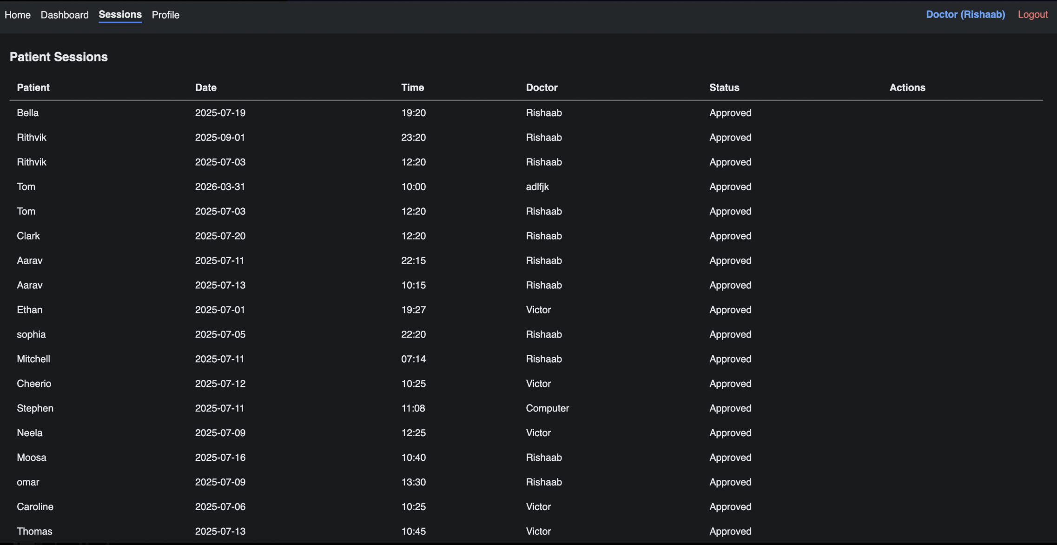Click the Status column header
Image resolution: width=1057 pixels, height=545 pixels.
click(724, 87)
